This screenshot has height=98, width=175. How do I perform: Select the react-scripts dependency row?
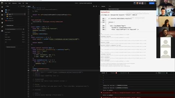(14, 39)
